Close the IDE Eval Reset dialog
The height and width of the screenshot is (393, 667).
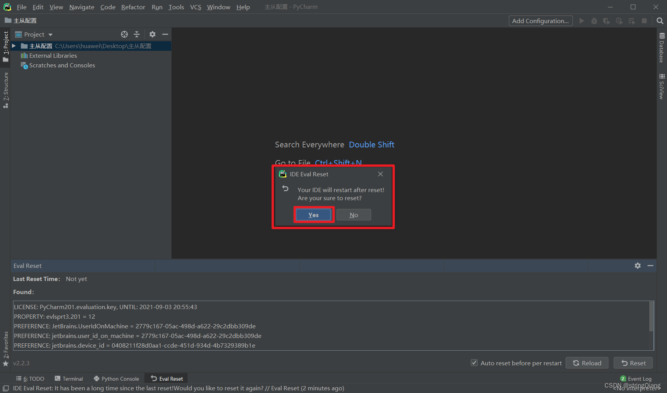[x=380, y=174]
